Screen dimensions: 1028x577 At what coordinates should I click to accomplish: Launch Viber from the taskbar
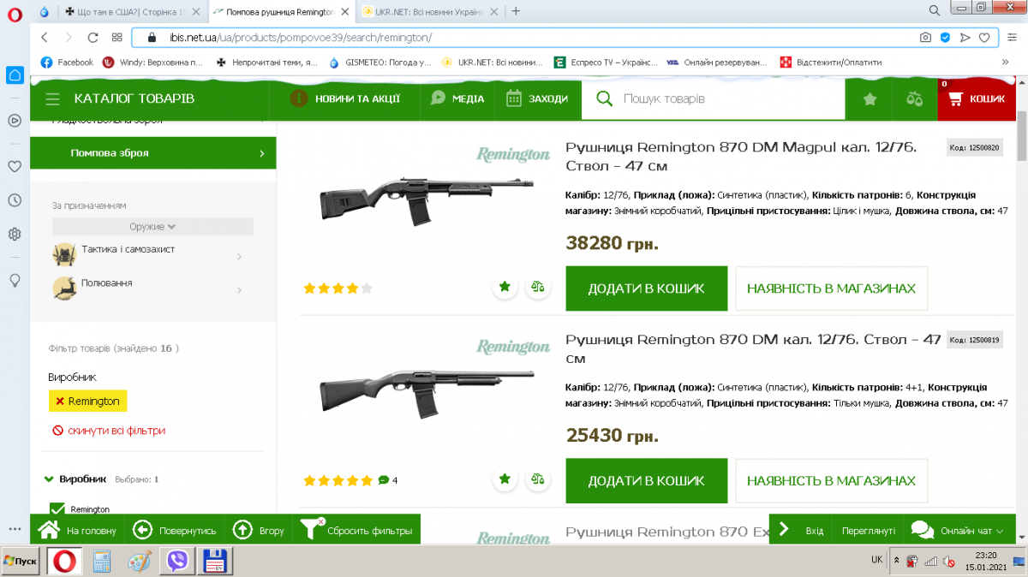(178, 561)
